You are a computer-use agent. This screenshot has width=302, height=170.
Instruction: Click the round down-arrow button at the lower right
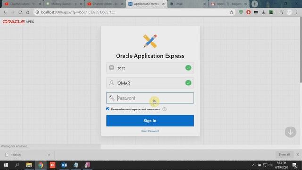coord(291,132)
